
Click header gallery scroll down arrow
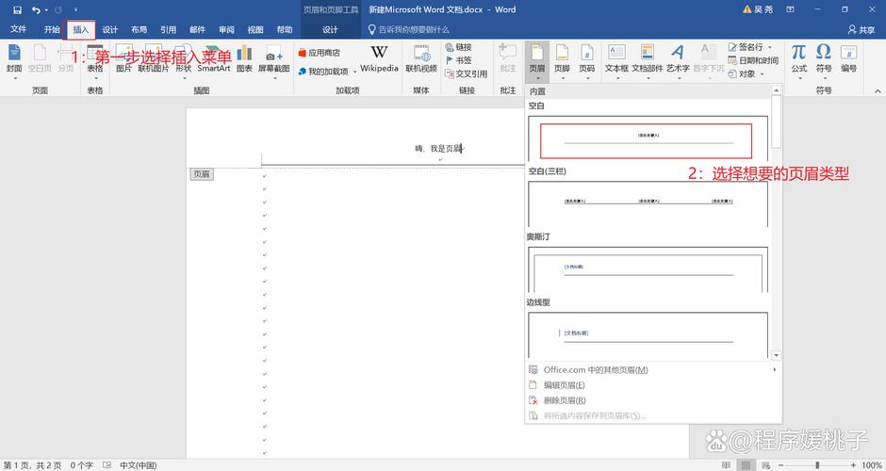coord(777,355)
